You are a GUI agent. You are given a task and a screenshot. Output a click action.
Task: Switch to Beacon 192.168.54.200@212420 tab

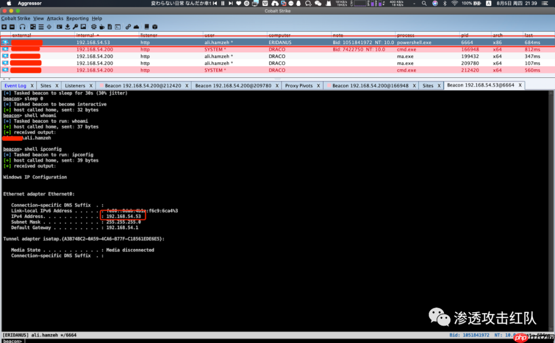(143, 86)
